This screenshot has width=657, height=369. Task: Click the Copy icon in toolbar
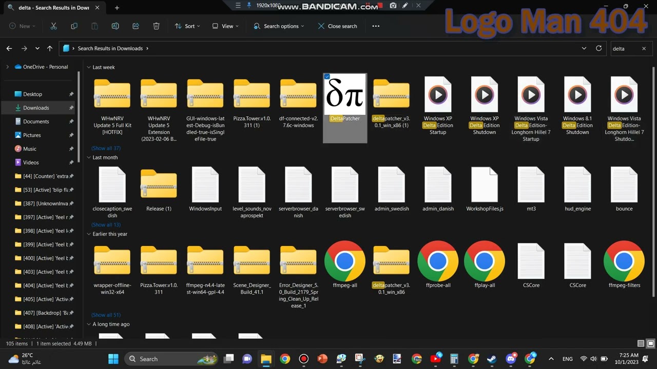click(74, 26)
